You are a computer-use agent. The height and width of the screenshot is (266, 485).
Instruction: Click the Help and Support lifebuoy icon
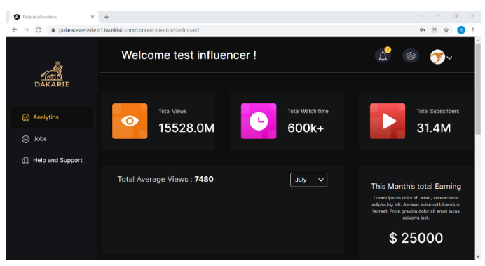(26, 161)
